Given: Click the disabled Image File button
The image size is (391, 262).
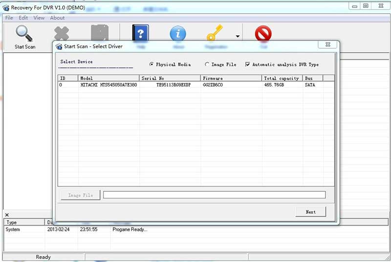Looking at the screenshot, I should click(x=81, y=195).
